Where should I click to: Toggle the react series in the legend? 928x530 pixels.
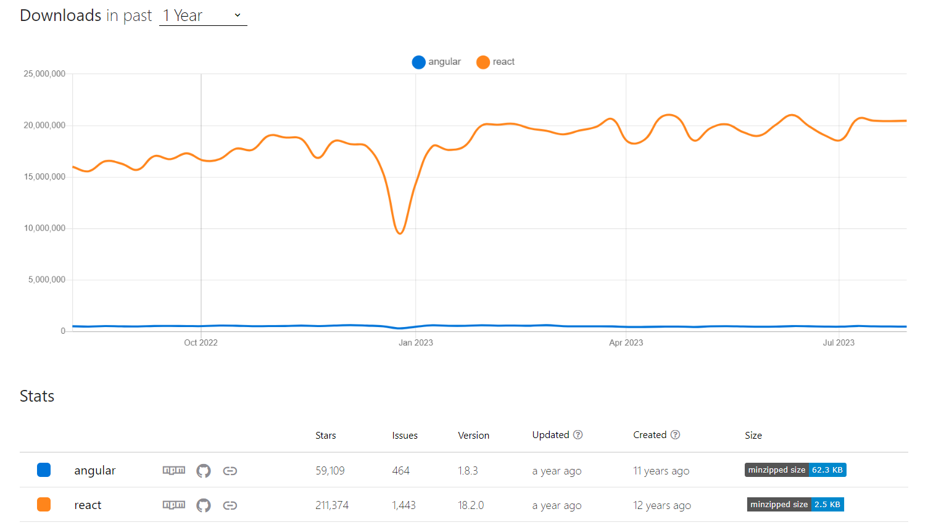[495, 62]
